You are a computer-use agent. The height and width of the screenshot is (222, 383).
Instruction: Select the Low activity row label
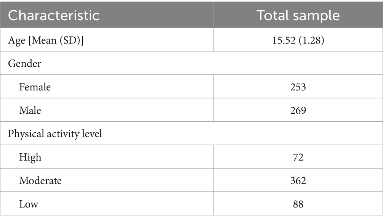click(29, 204)
